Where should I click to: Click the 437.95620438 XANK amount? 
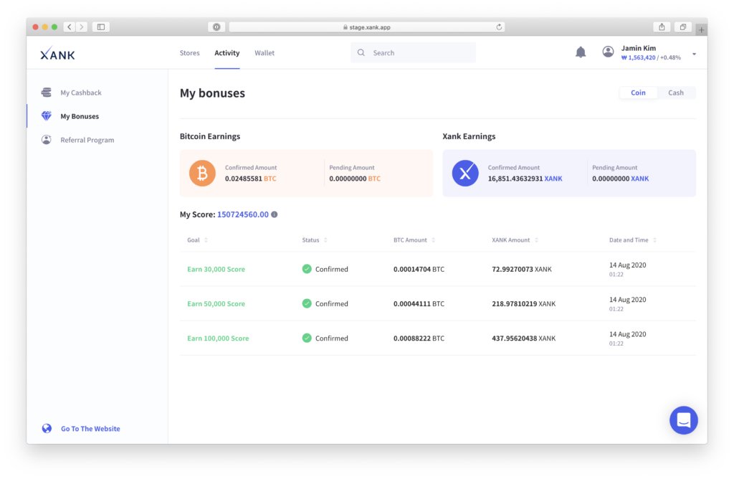[524, 338]
